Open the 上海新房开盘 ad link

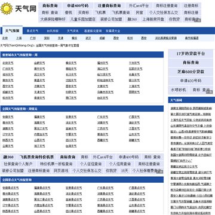pos(153,19)
